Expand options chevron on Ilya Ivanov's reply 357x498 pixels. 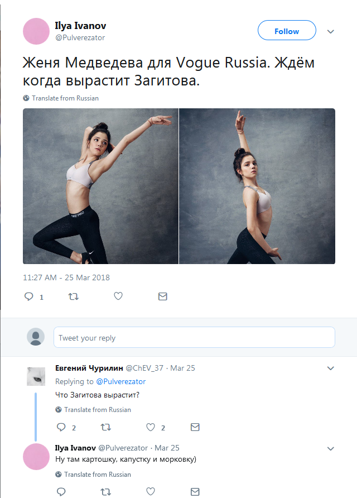tap(331, 449)
